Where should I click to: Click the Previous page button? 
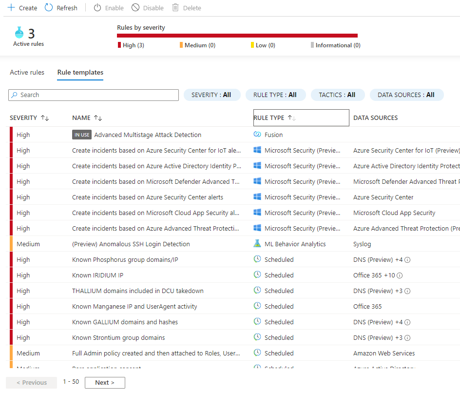tap(31, 382)
